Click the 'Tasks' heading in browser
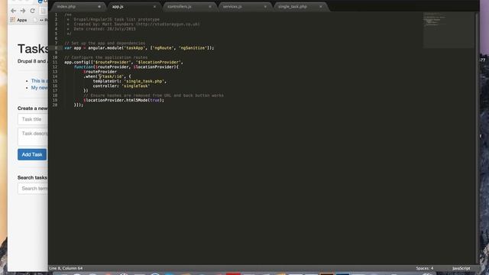Viewport: 489px width, 275px height. [x=33, y=49]
